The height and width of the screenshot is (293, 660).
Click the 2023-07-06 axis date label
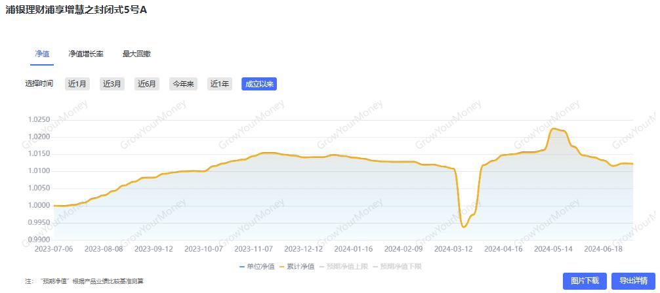tap(54, 249)
